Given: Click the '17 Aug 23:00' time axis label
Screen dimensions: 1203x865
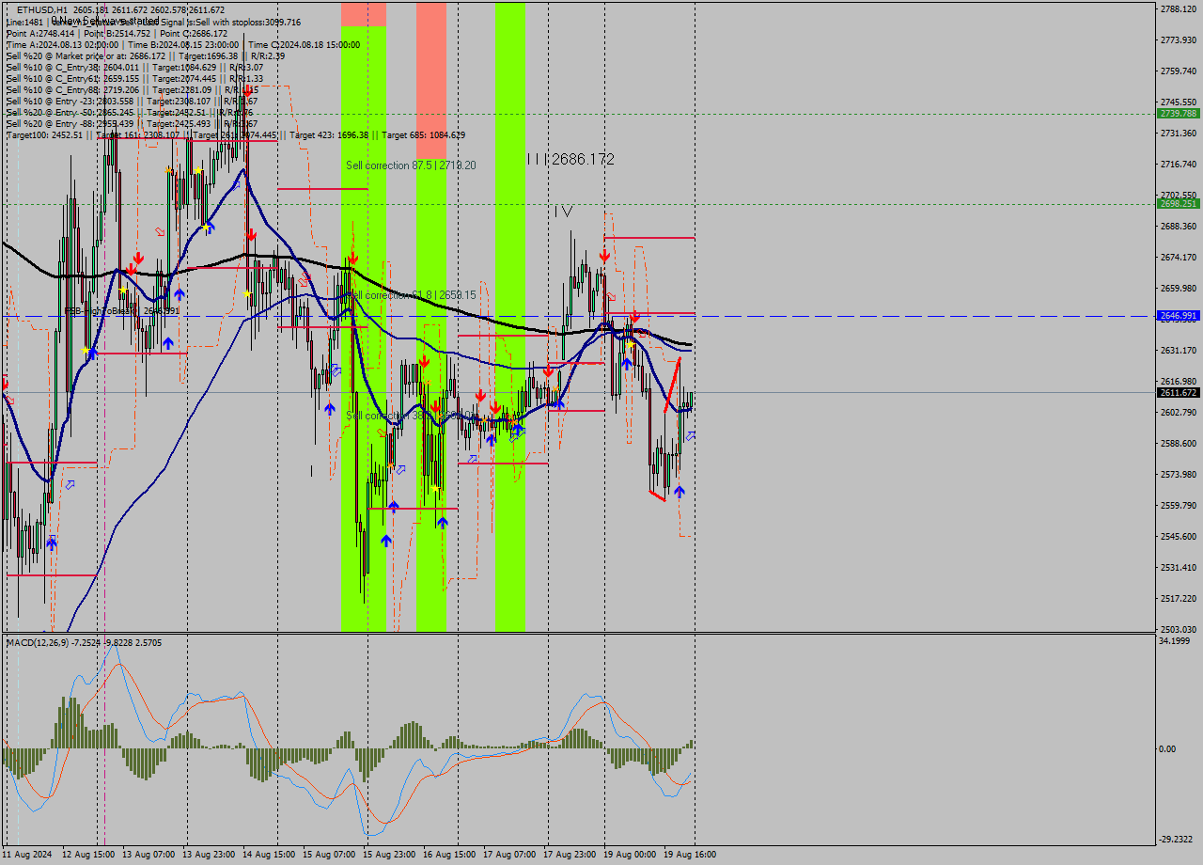Looking at the screenshot, I should (570, 855).
